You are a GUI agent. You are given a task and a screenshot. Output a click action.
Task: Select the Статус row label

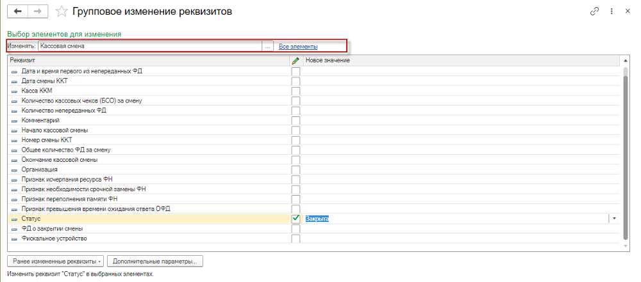(31, 219)
